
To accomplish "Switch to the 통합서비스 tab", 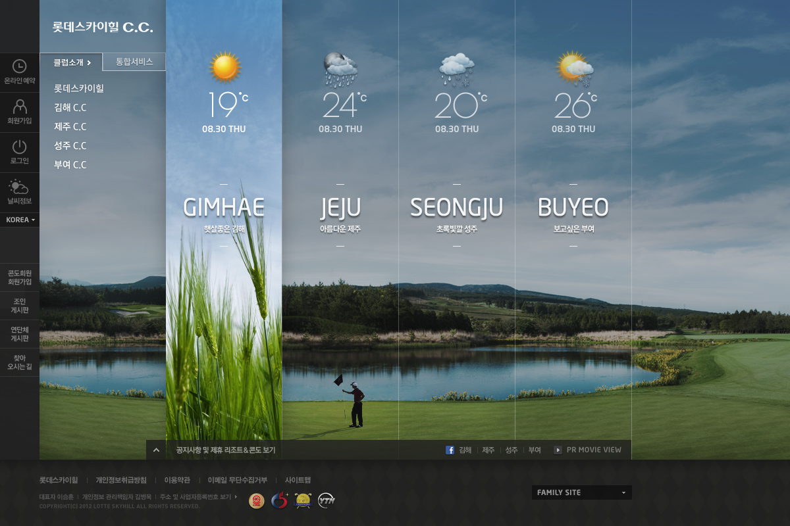I will tap(134, 62).
